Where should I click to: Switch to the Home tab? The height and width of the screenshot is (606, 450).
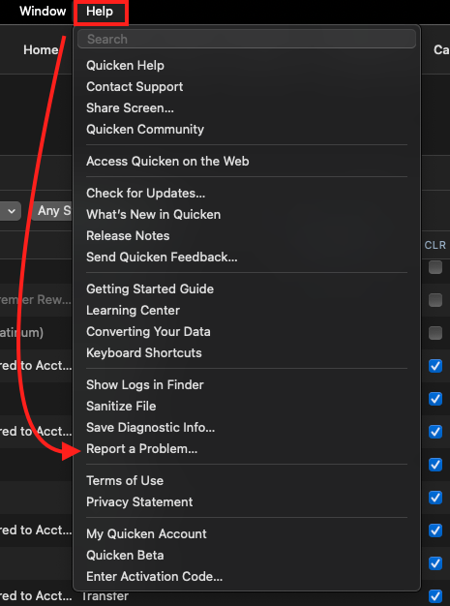click(x=41, y=50)
